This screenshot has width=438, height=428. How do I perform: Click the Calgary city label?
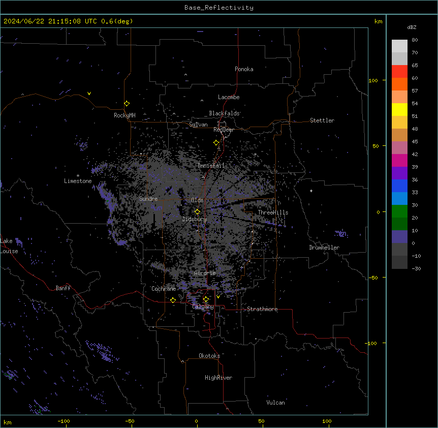tap(203, 307)
